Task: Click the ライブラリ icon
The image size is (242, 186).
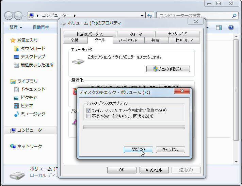Action: click(x=13, y=81)
